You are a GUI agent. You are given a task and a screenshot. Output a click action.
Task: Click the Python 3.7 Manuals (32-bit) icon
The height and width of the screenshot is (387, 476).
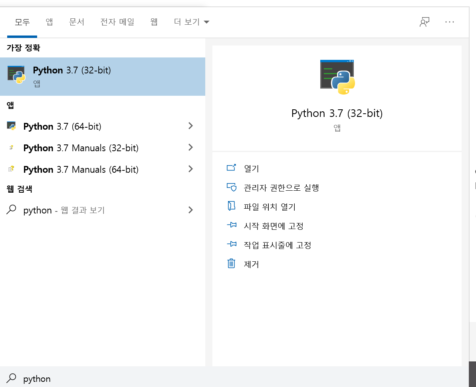[12, 147]
